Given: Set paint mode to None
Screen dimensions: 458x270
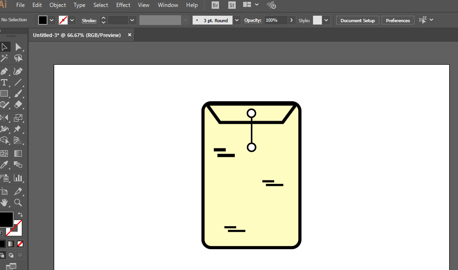Looking at the screenshot, I should 20,244.
